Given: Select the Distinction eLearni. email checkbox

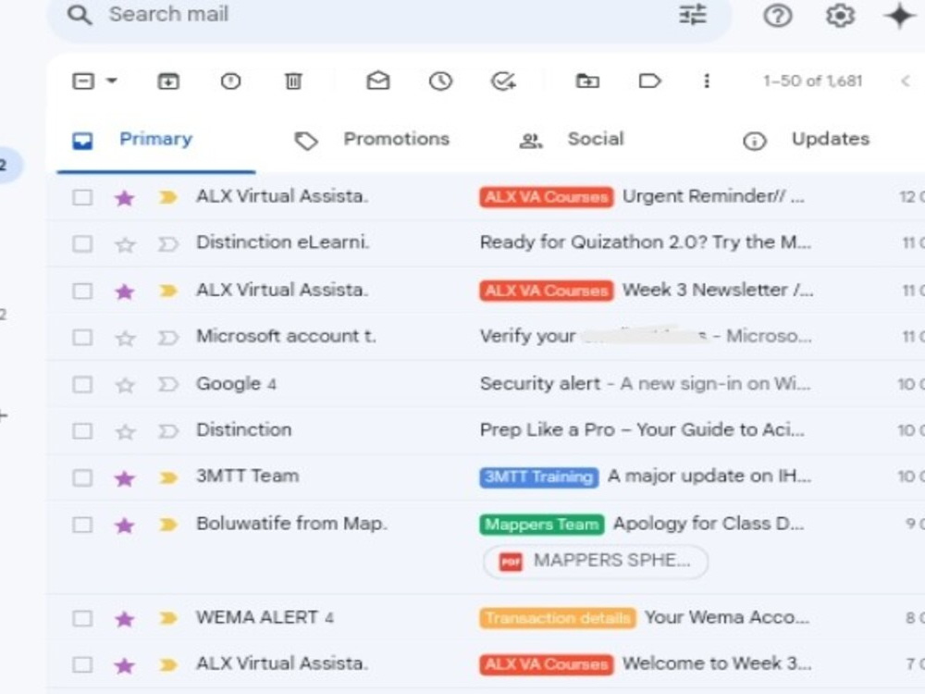Looking at the screenshot, I should tap(82, 243).
